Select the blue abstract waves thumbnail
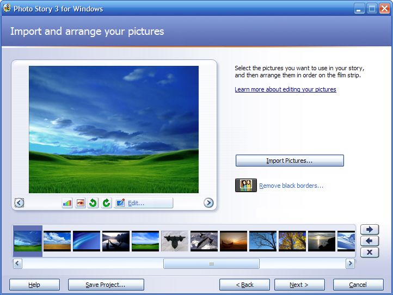393x295 pixels. click(87, 241)
